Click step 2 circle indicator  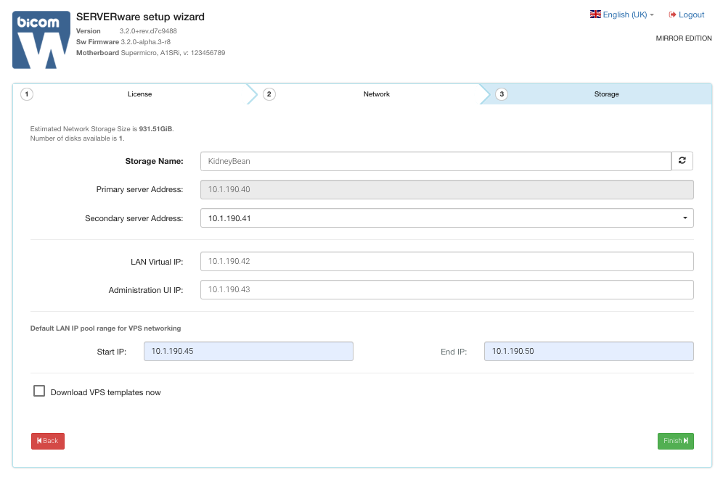269,94
